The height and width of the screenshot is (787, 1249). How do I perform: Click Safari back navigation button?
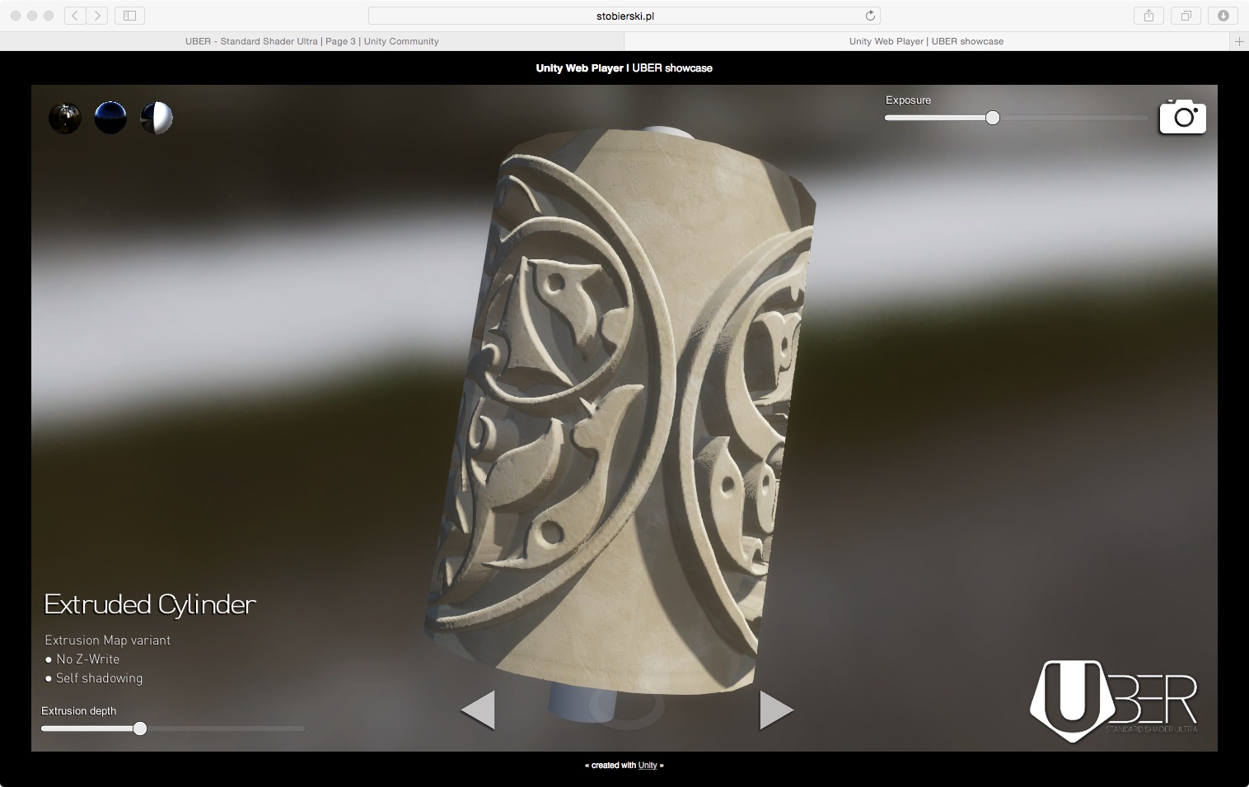tap(75, 16)
